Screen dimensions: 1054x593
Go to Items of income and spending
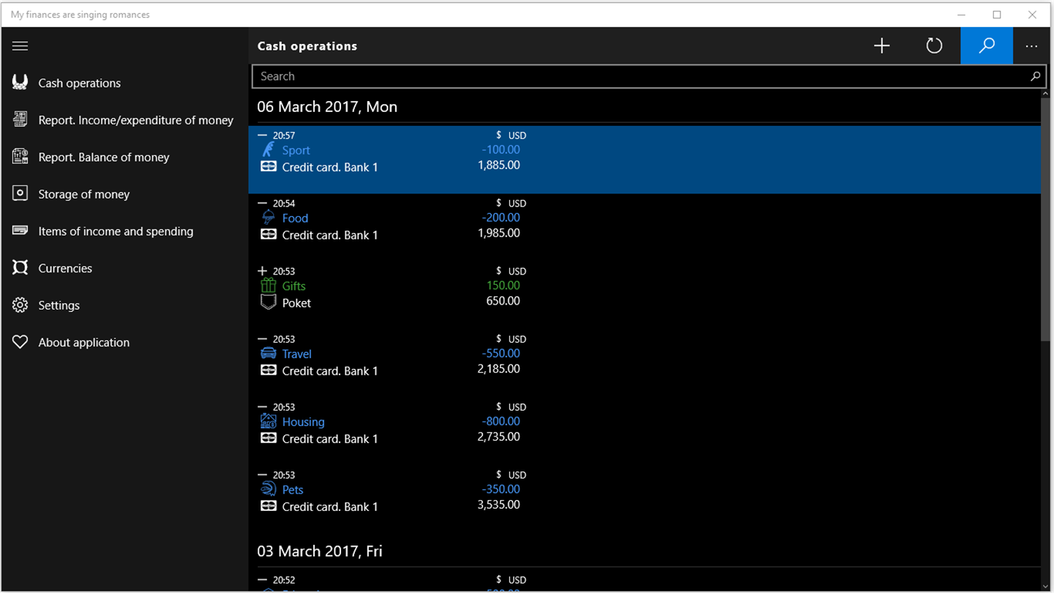[x=116, y=231]
